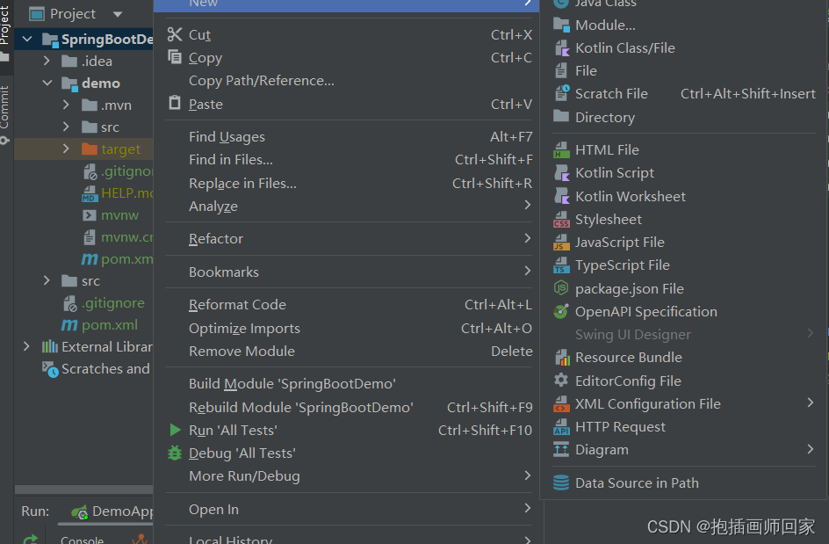Select Module... folder icon in New submenu
The image size is (829, 544).
coord(561,25)
